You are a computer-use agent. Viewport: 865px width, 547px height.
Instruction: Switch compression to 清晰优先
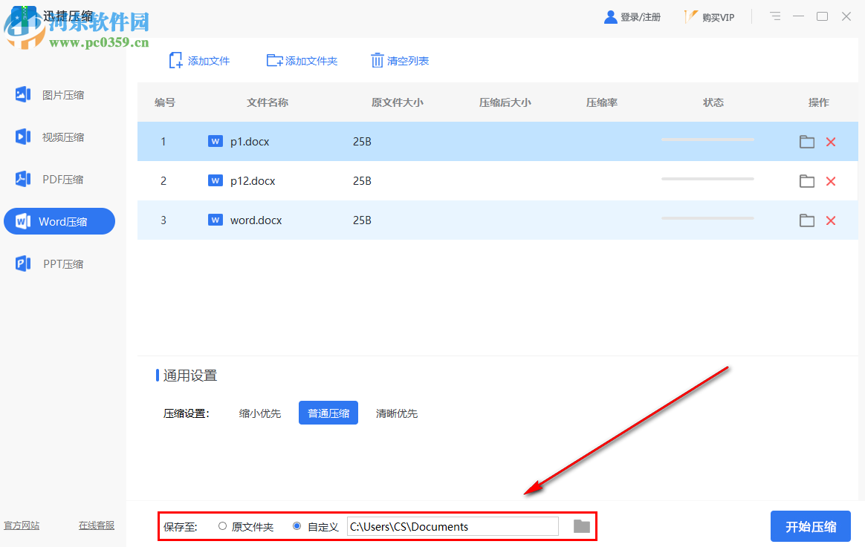click(396, 413)
